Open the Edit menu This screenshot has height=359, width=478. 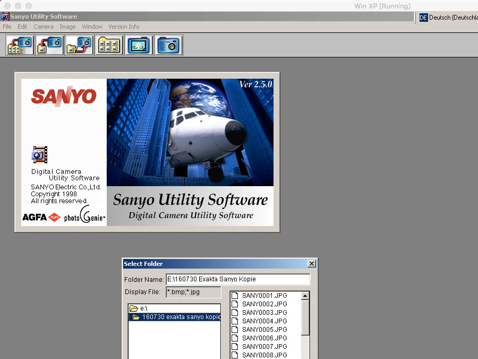pos(22,27)
